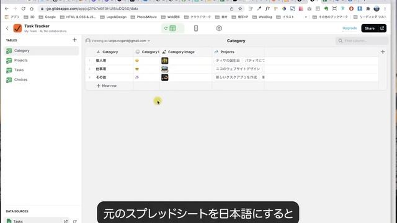Open the アプリ apps shortcut
This screenshot has width=397, height=223.
pos(12,17)
